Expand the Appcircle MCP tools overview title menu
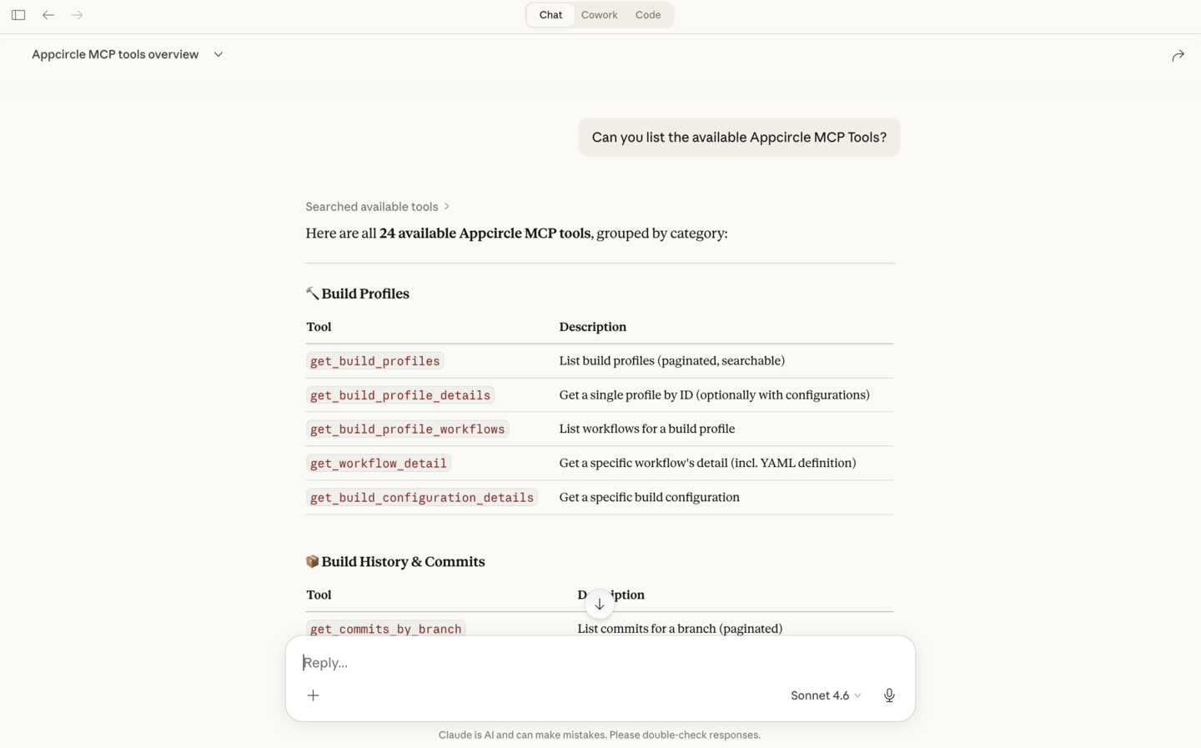Image resolution: width=1201 pixels, height=748 pixels. pyautogui.click(x=218, y=54)
